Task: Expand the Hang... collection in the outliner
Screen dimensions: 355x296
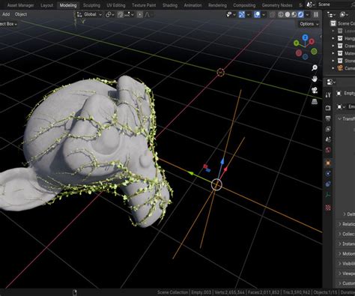Action: 333,38
